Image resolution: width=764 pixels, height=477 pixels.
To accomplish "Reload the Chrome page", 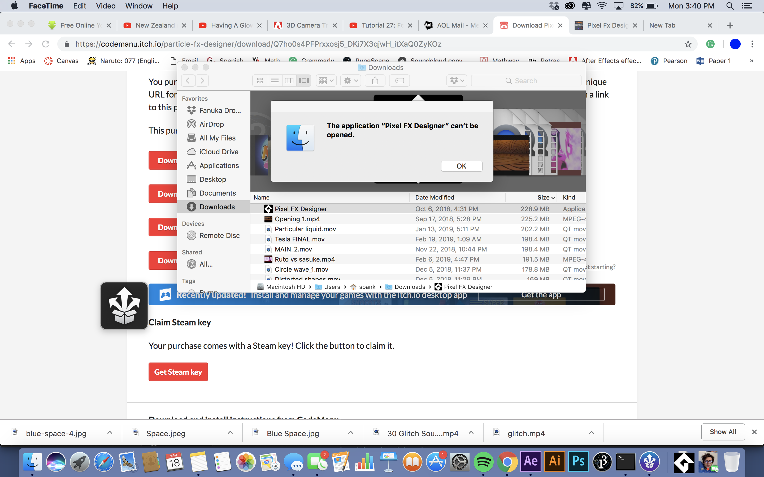I will pyautogui.click(x=46, y=44).
